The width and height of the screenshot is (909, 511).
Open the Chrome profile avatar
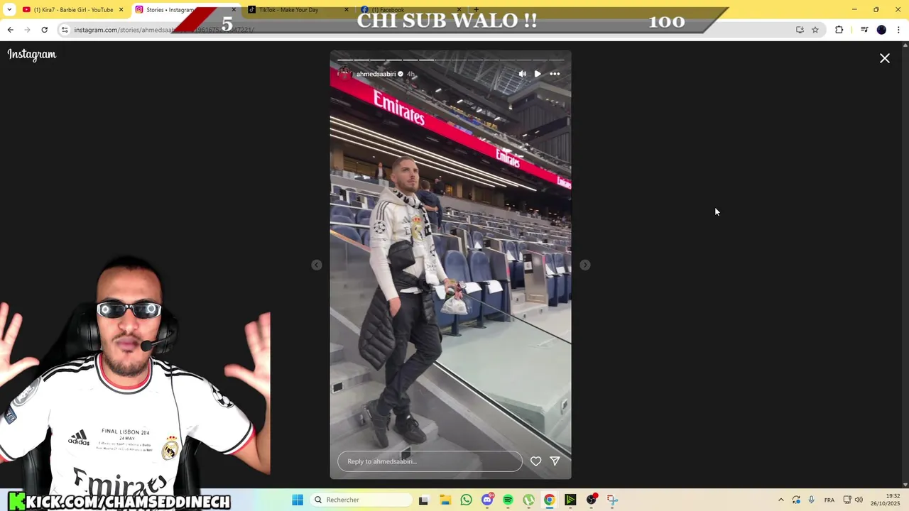881,30
